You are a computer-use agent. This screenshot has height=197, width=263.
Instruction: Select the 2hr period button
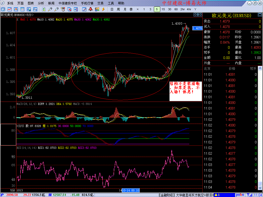(183, 9)
